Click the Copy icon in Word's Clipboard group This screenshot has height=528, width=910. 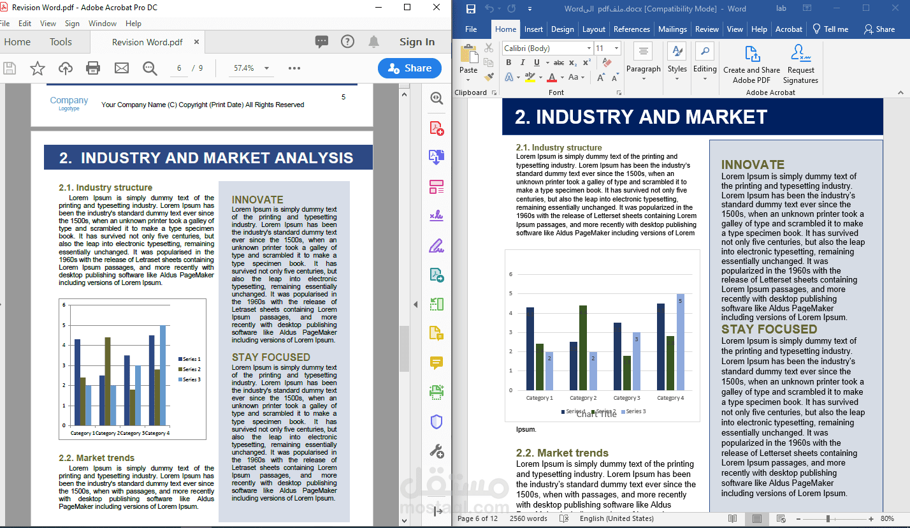click(489, 62)
